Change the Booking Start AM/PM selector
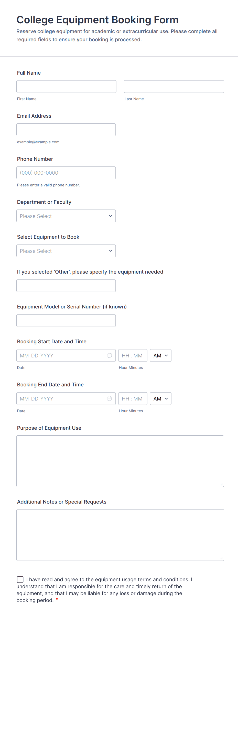Viewport: 238px width, 751px height. point(161,355)
